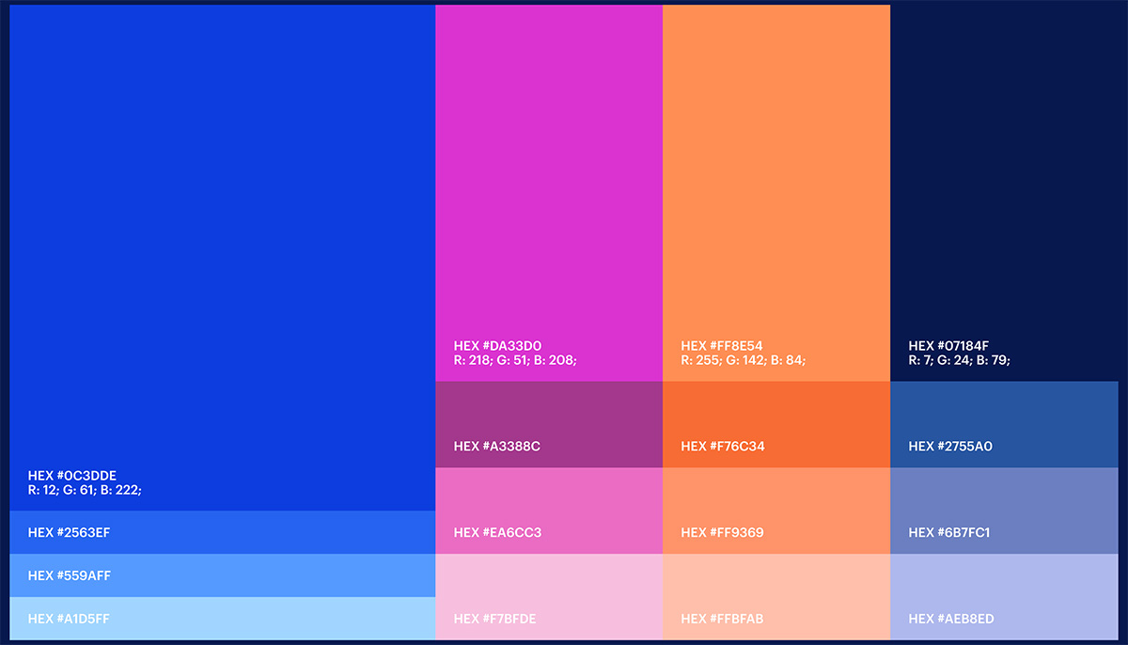Select the #A3388C purple swatch

[x=549, y=424]
